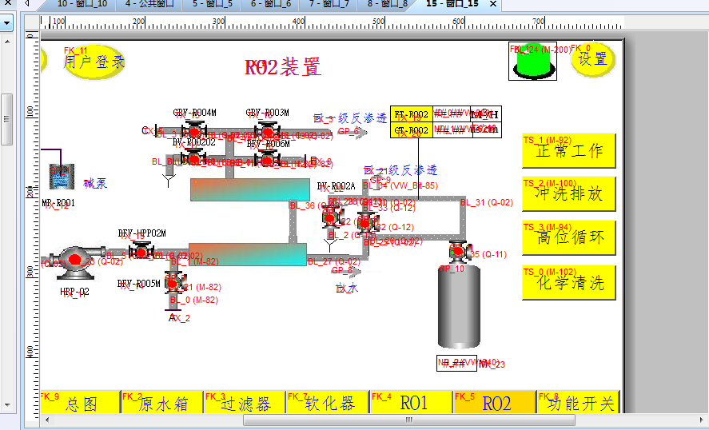Click the upper cyan gradient membrane vessel
This screenshot has height=430, width=709.
(x=249, y=189)
